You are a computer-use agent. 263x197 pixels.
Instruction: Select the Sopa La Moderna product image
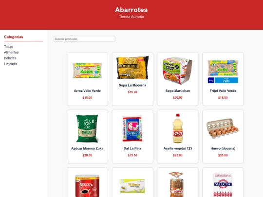(x=132, y=68)
